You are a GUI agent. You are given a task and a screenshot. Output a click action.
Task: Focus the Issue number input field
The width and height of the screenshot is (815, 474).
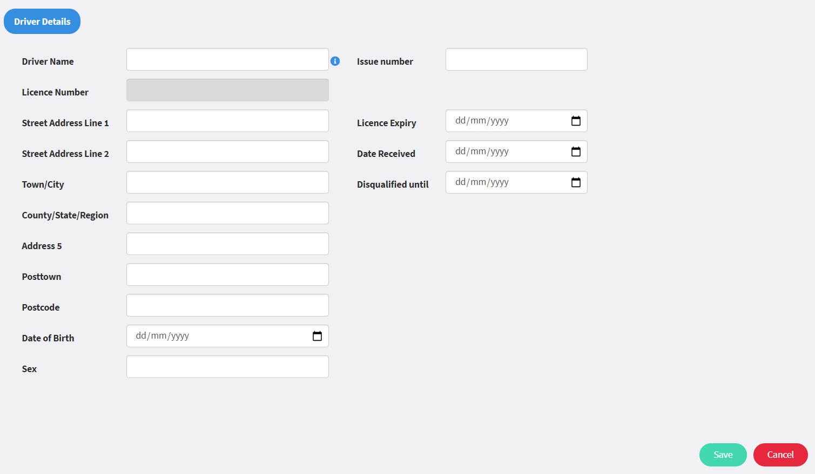(516, 59)
